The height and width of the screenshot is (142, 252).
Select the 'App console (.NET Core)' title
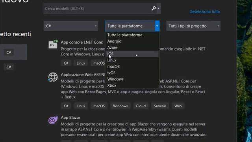tap(82, 42)
